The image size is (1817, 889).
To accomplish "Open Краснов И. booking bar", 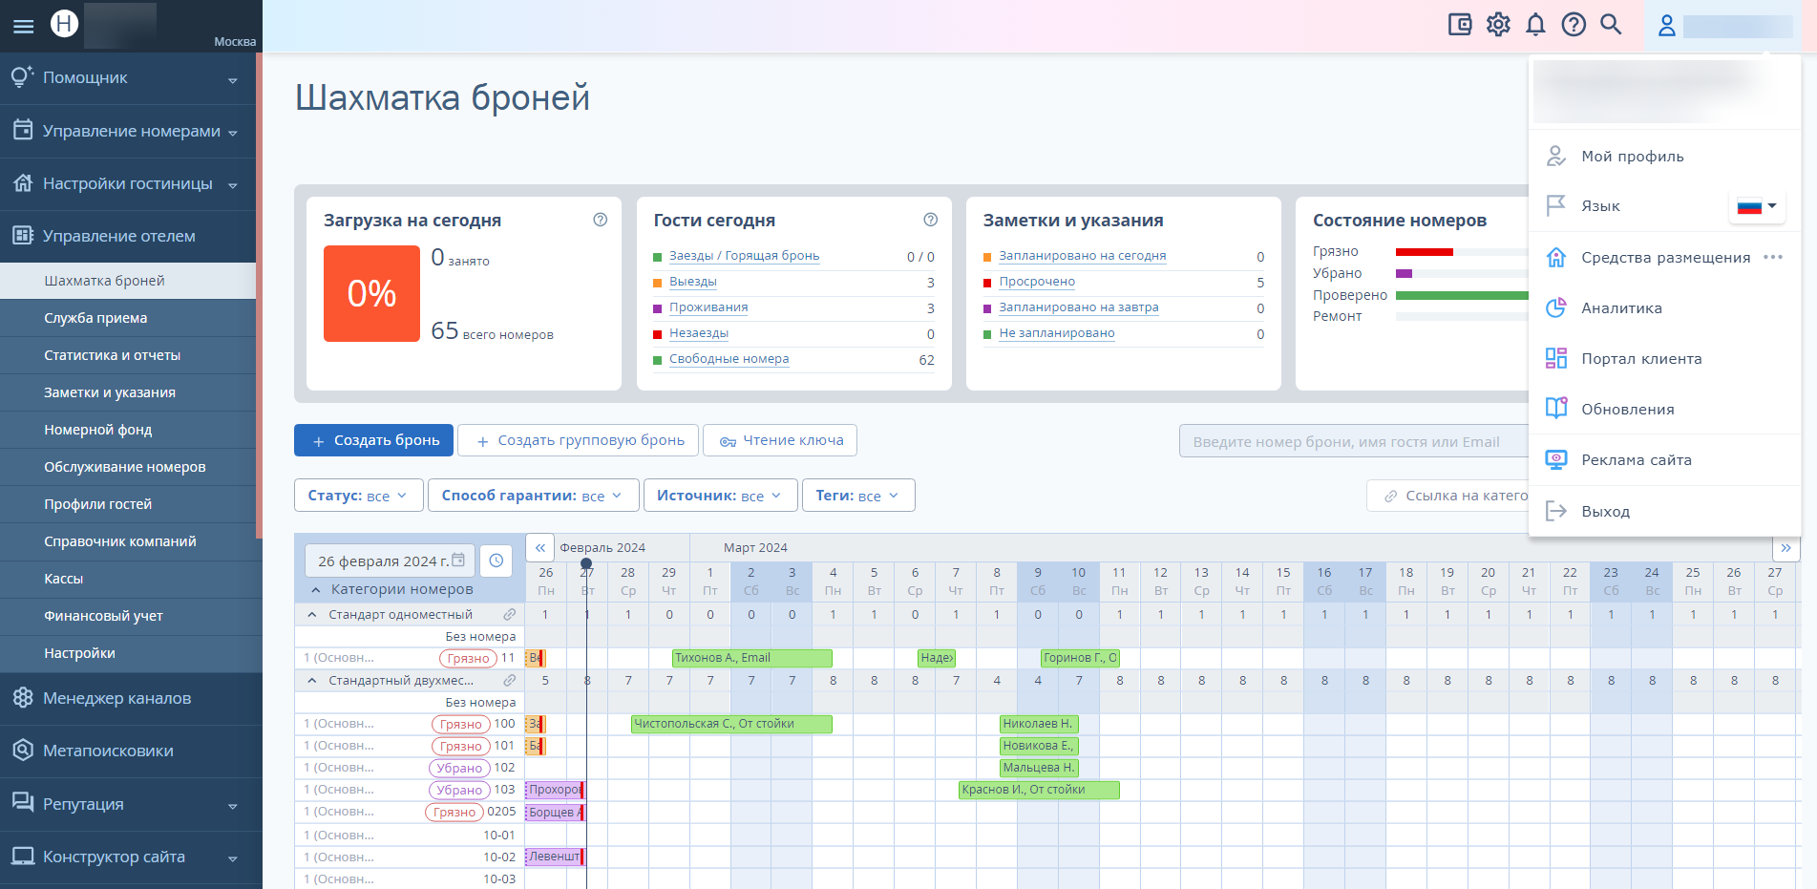I will (x=1039, y=790).
